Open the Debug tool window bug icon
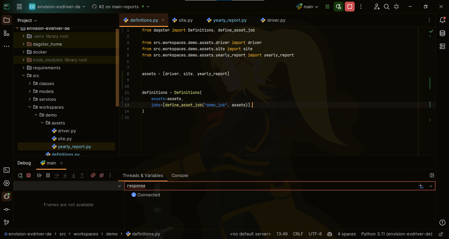Viewport: 449px width, 239px height. pos(7,196)
